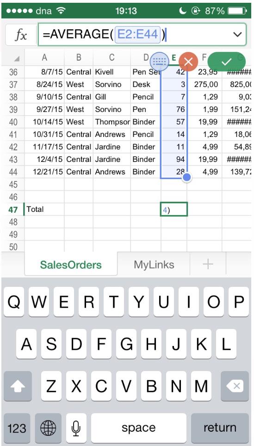Tap the space bar key
The width and height of the screenshot is (254, 446).
coord(138,428)
